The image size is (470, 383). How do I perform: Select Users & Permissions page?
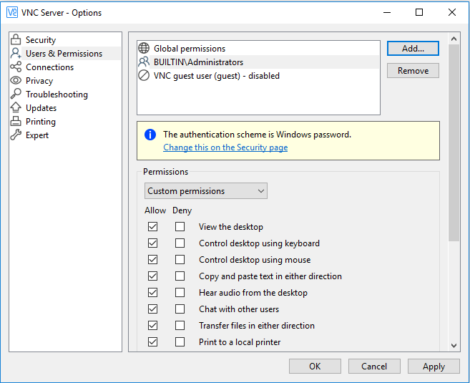tap(65, 53)
